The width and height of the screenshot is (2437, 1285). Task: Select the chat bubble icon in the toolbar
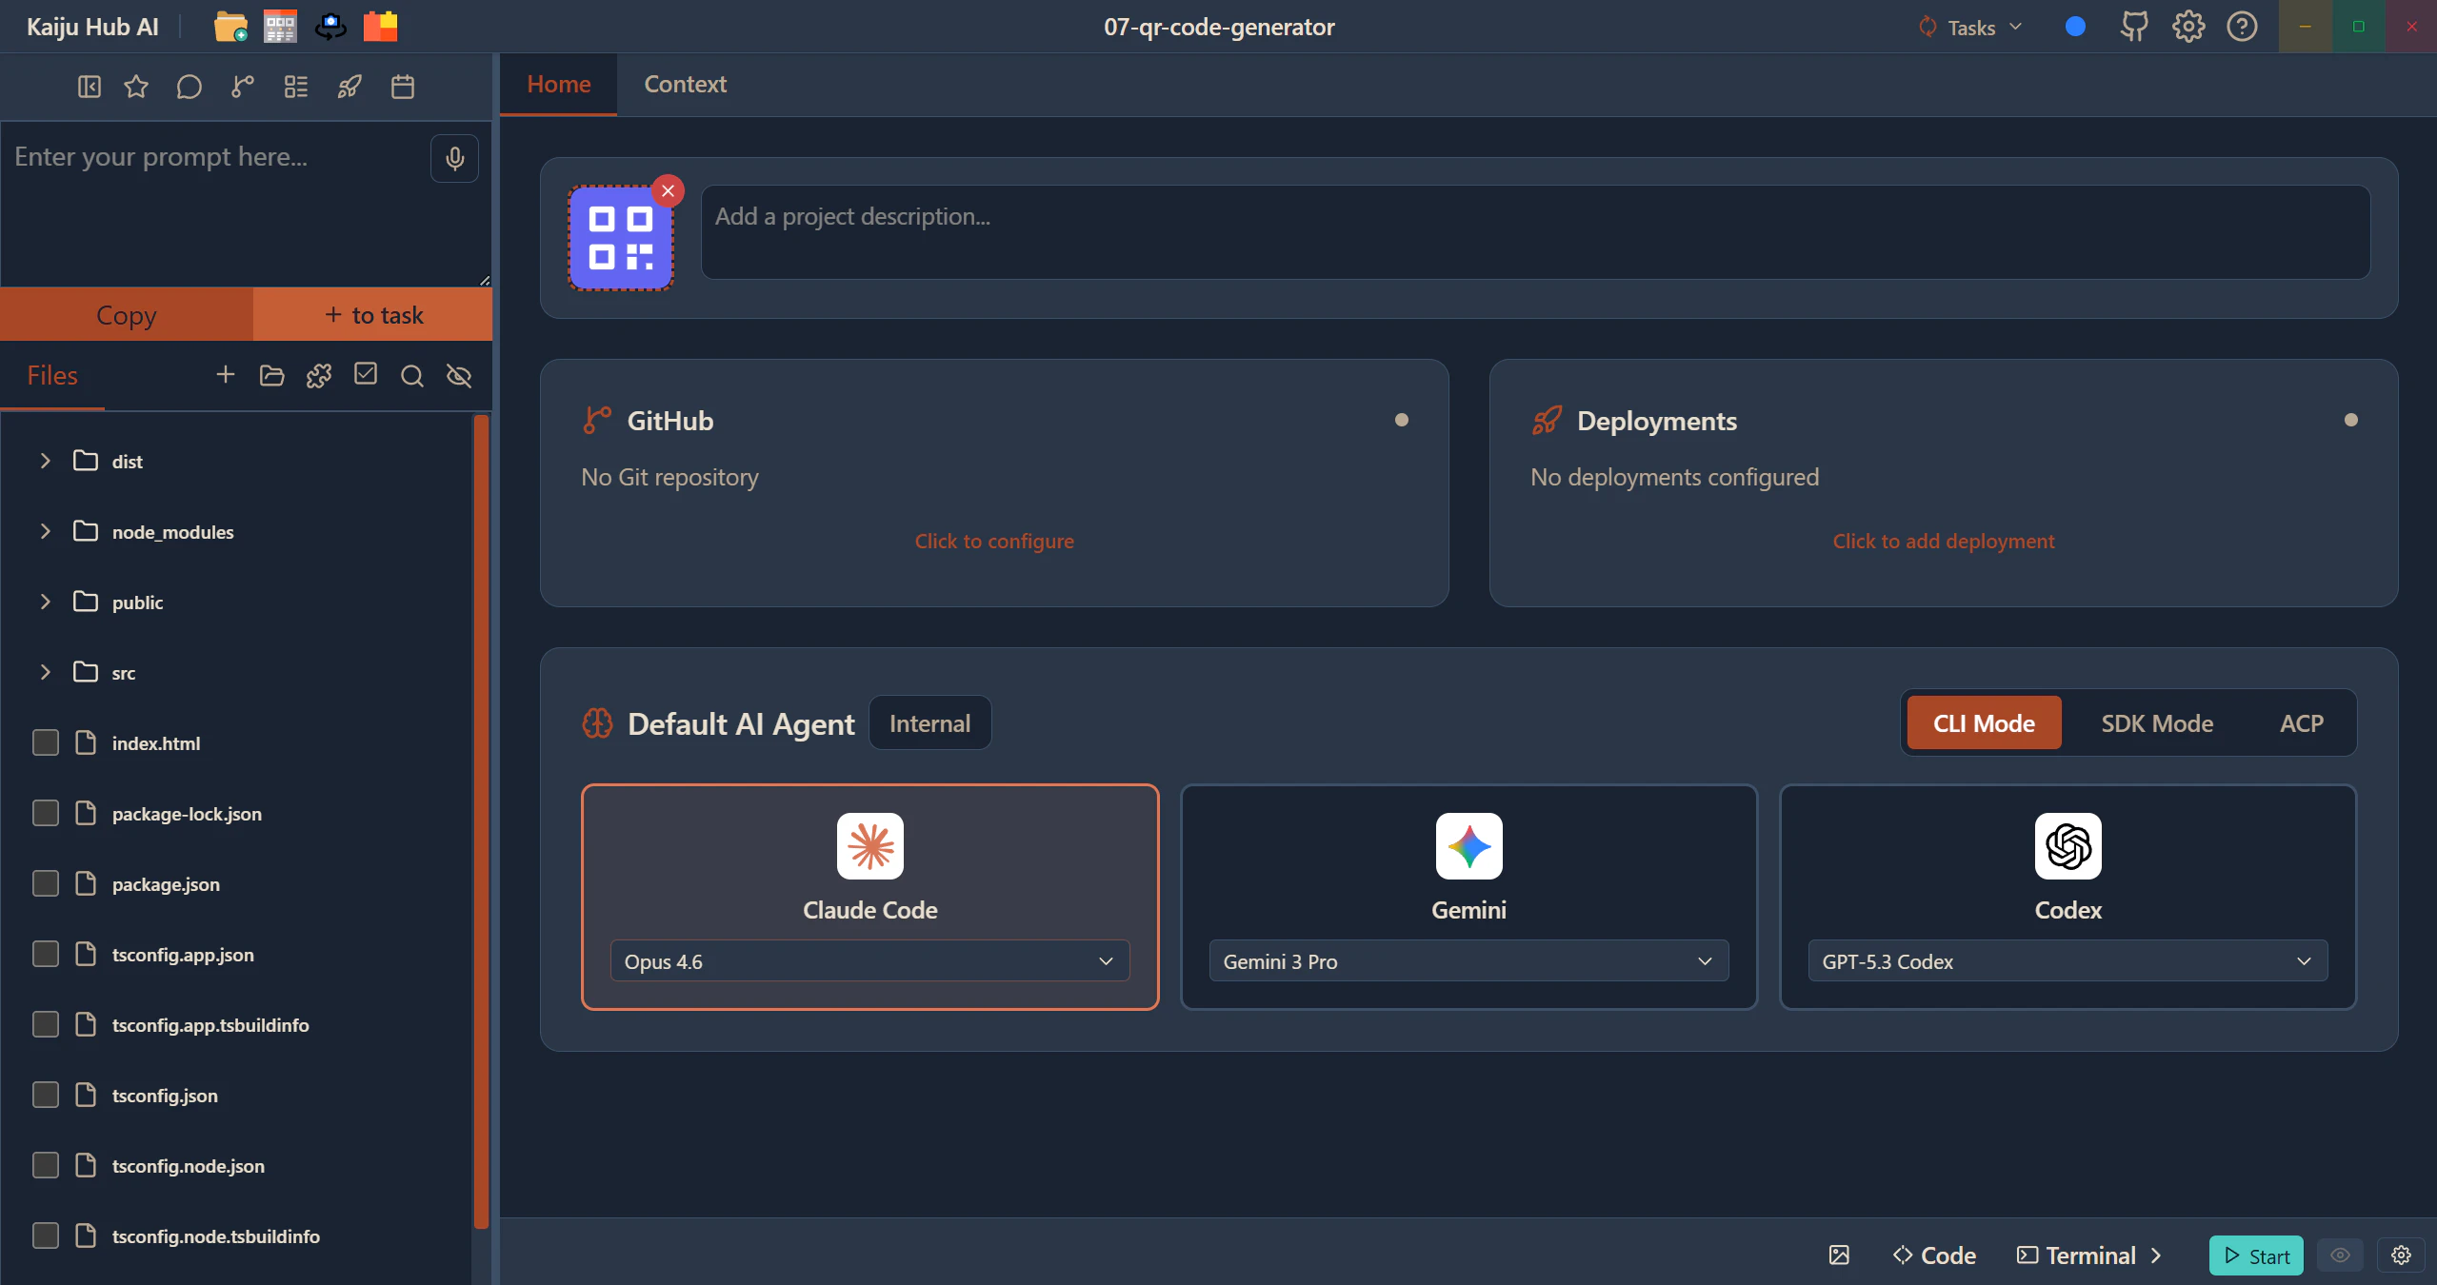(x=190, y=87)
